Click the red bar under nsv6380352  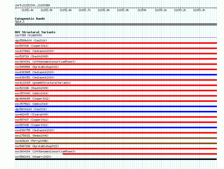click(116, 80)
